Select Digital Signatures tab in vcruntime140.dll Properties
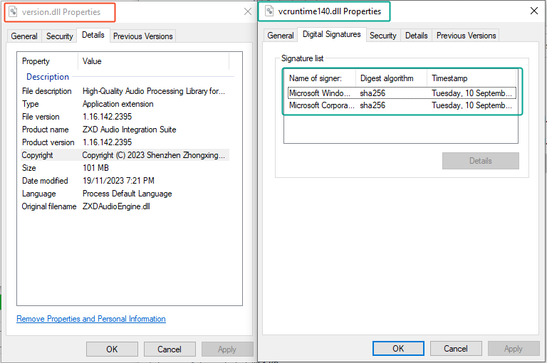The width and height of the screenshot is (547, 363). [332, 35]
